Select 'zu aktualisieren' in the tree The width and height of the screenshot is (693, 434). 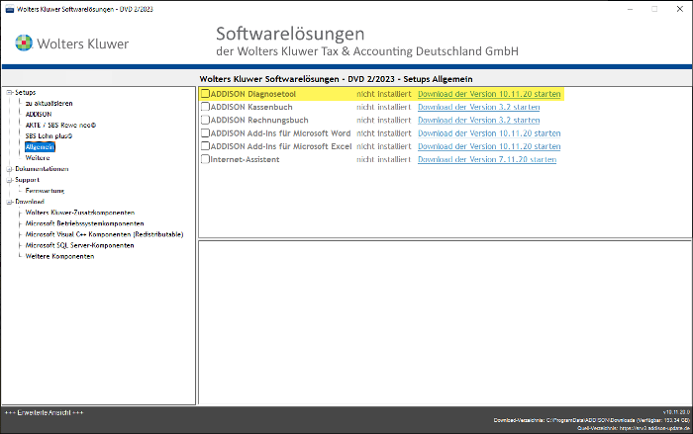(x=49, y=104)
